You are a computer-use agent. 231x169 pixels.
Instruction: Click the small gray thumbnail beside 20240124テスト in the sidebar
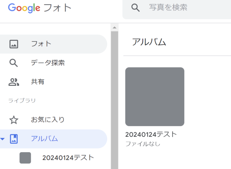pos(25,158)
